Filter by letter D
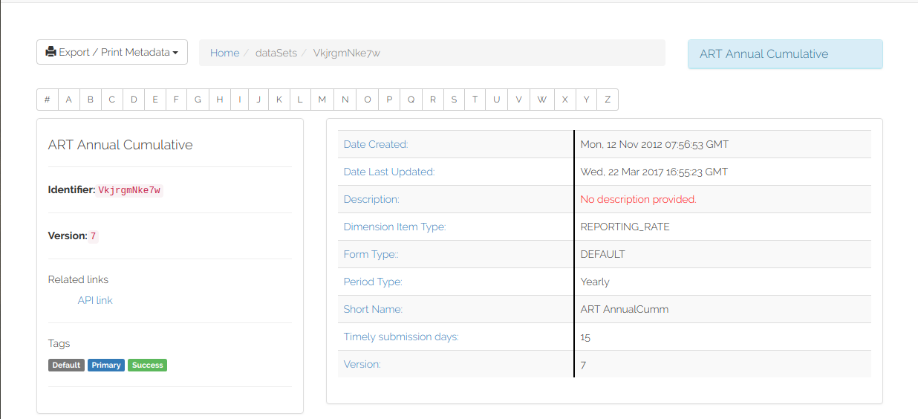The height and width of the screenshot is (419, 918). [133, 100]
